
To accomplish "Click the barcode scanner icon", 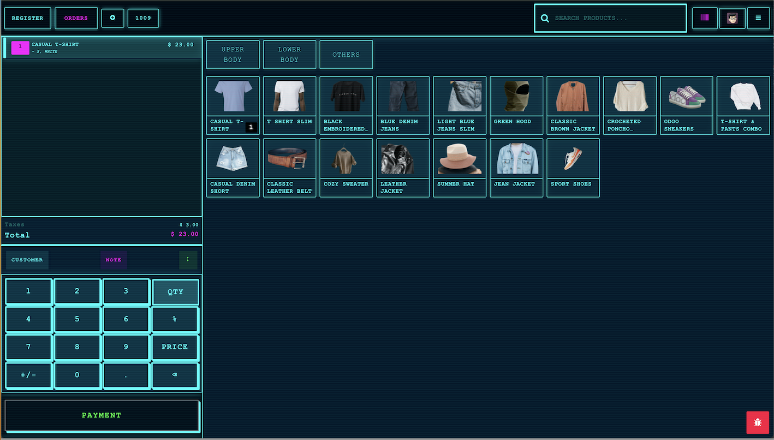I will pos(705,18).
